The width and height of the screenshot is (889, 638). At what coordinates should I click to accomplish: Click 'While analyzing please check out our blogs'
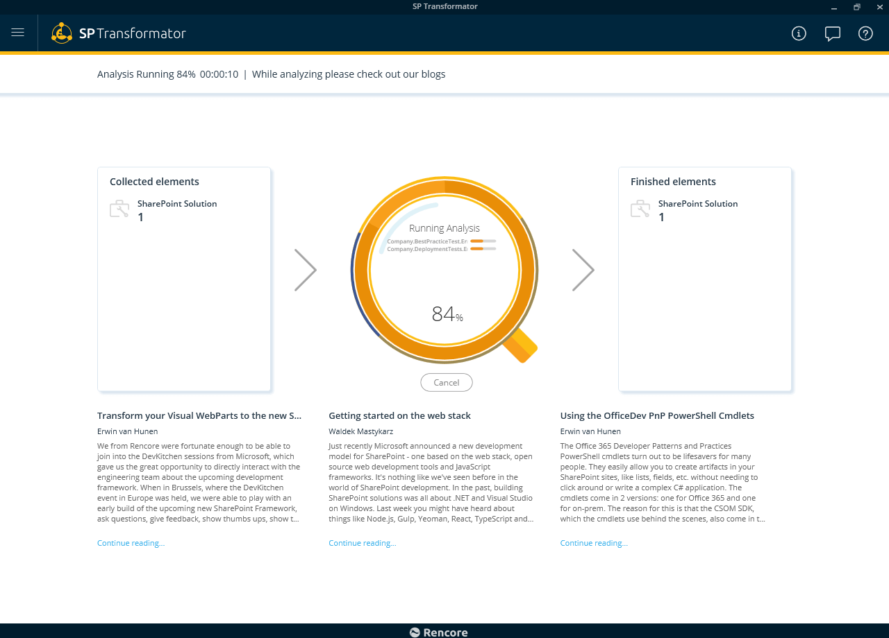(x=349, y=74)
